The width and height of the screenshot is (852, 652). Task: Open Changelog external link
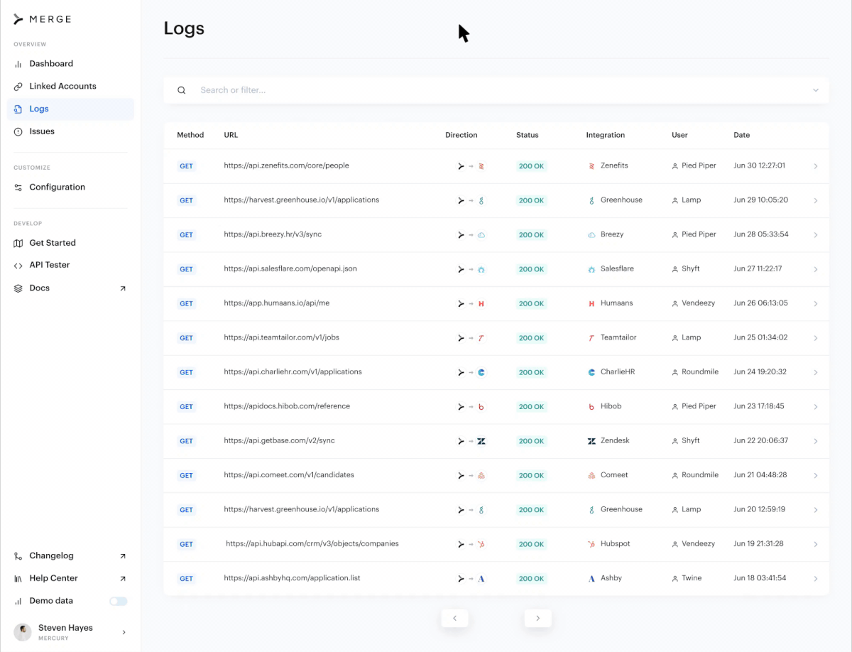click(122, 556)
